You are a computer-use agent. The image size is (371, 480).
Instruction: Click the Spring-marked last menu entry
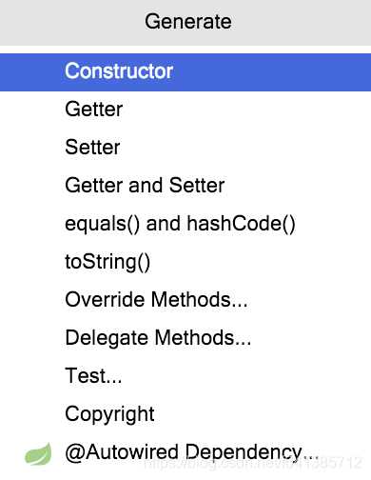pyautogui.click(x=185, y=452)
